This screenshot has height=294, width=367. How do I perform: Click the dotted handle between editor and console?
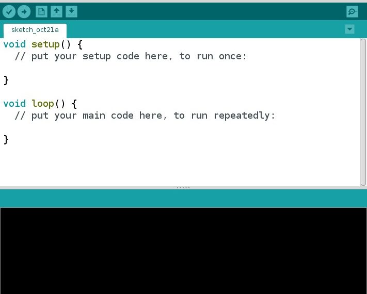point(183,188)
